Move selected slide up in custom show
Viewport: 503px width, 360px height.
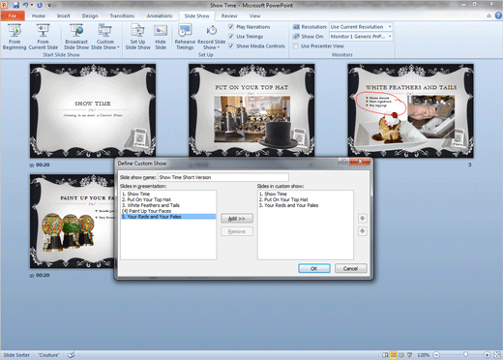(363, 219)
